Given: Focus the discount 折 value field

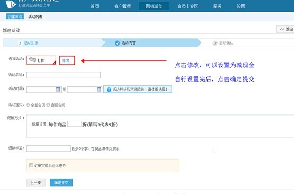Looking at the screenshot, I should click(74, 124).
